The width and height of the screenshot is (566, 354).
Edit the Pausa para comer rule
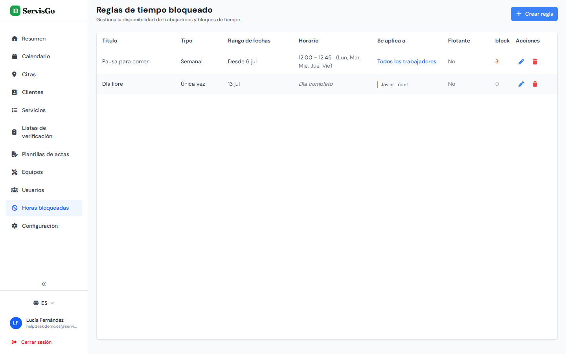[x=521, y=61]
